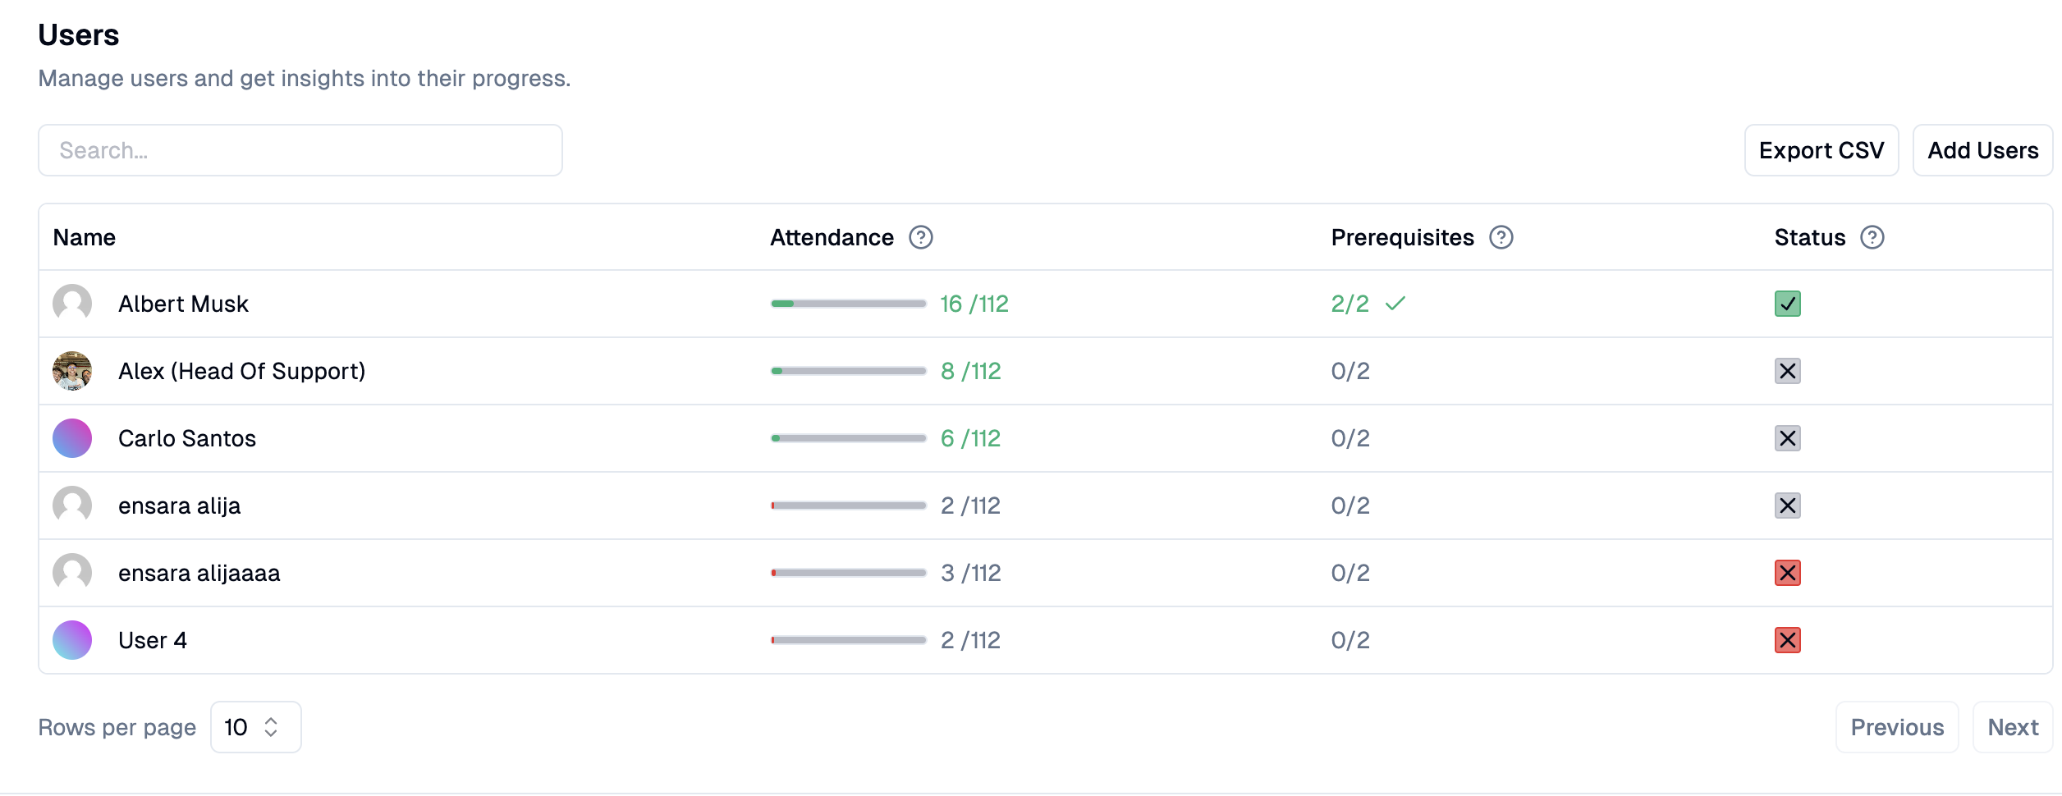The width and height of the screenshot is (2062, 796).
Task: Click User 4's gradient avatar
Action: click(x=72, y=640)
